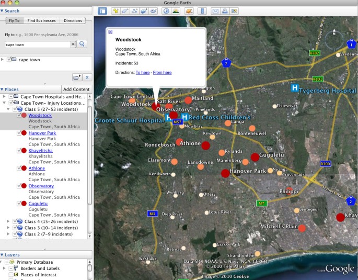This screenshot has height=280, width=358.
Task: Uncheck the Guguletu placemark checkbox
Action: pos(19,203)
